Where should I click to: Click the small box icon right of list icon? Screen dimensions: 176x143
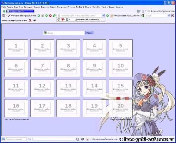149,11
